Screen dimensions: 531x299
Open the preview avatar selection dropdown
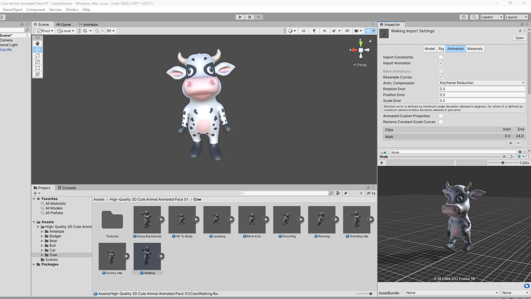(521, 157)
